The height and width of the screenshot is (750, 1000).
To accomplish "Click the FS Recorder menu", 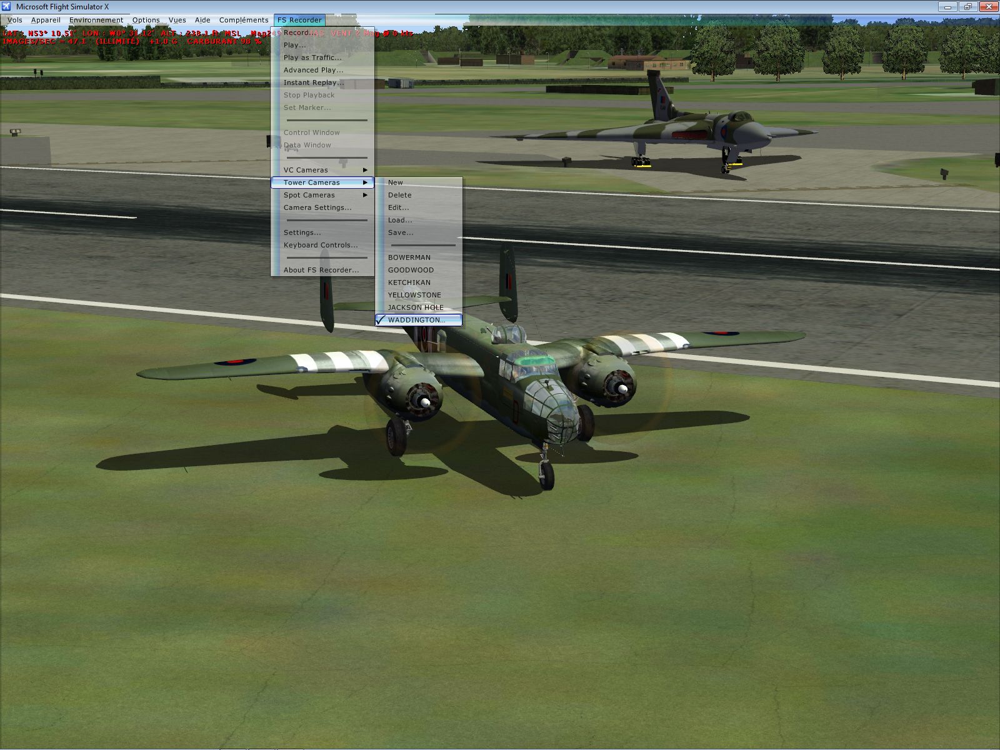I will point(299,20).
